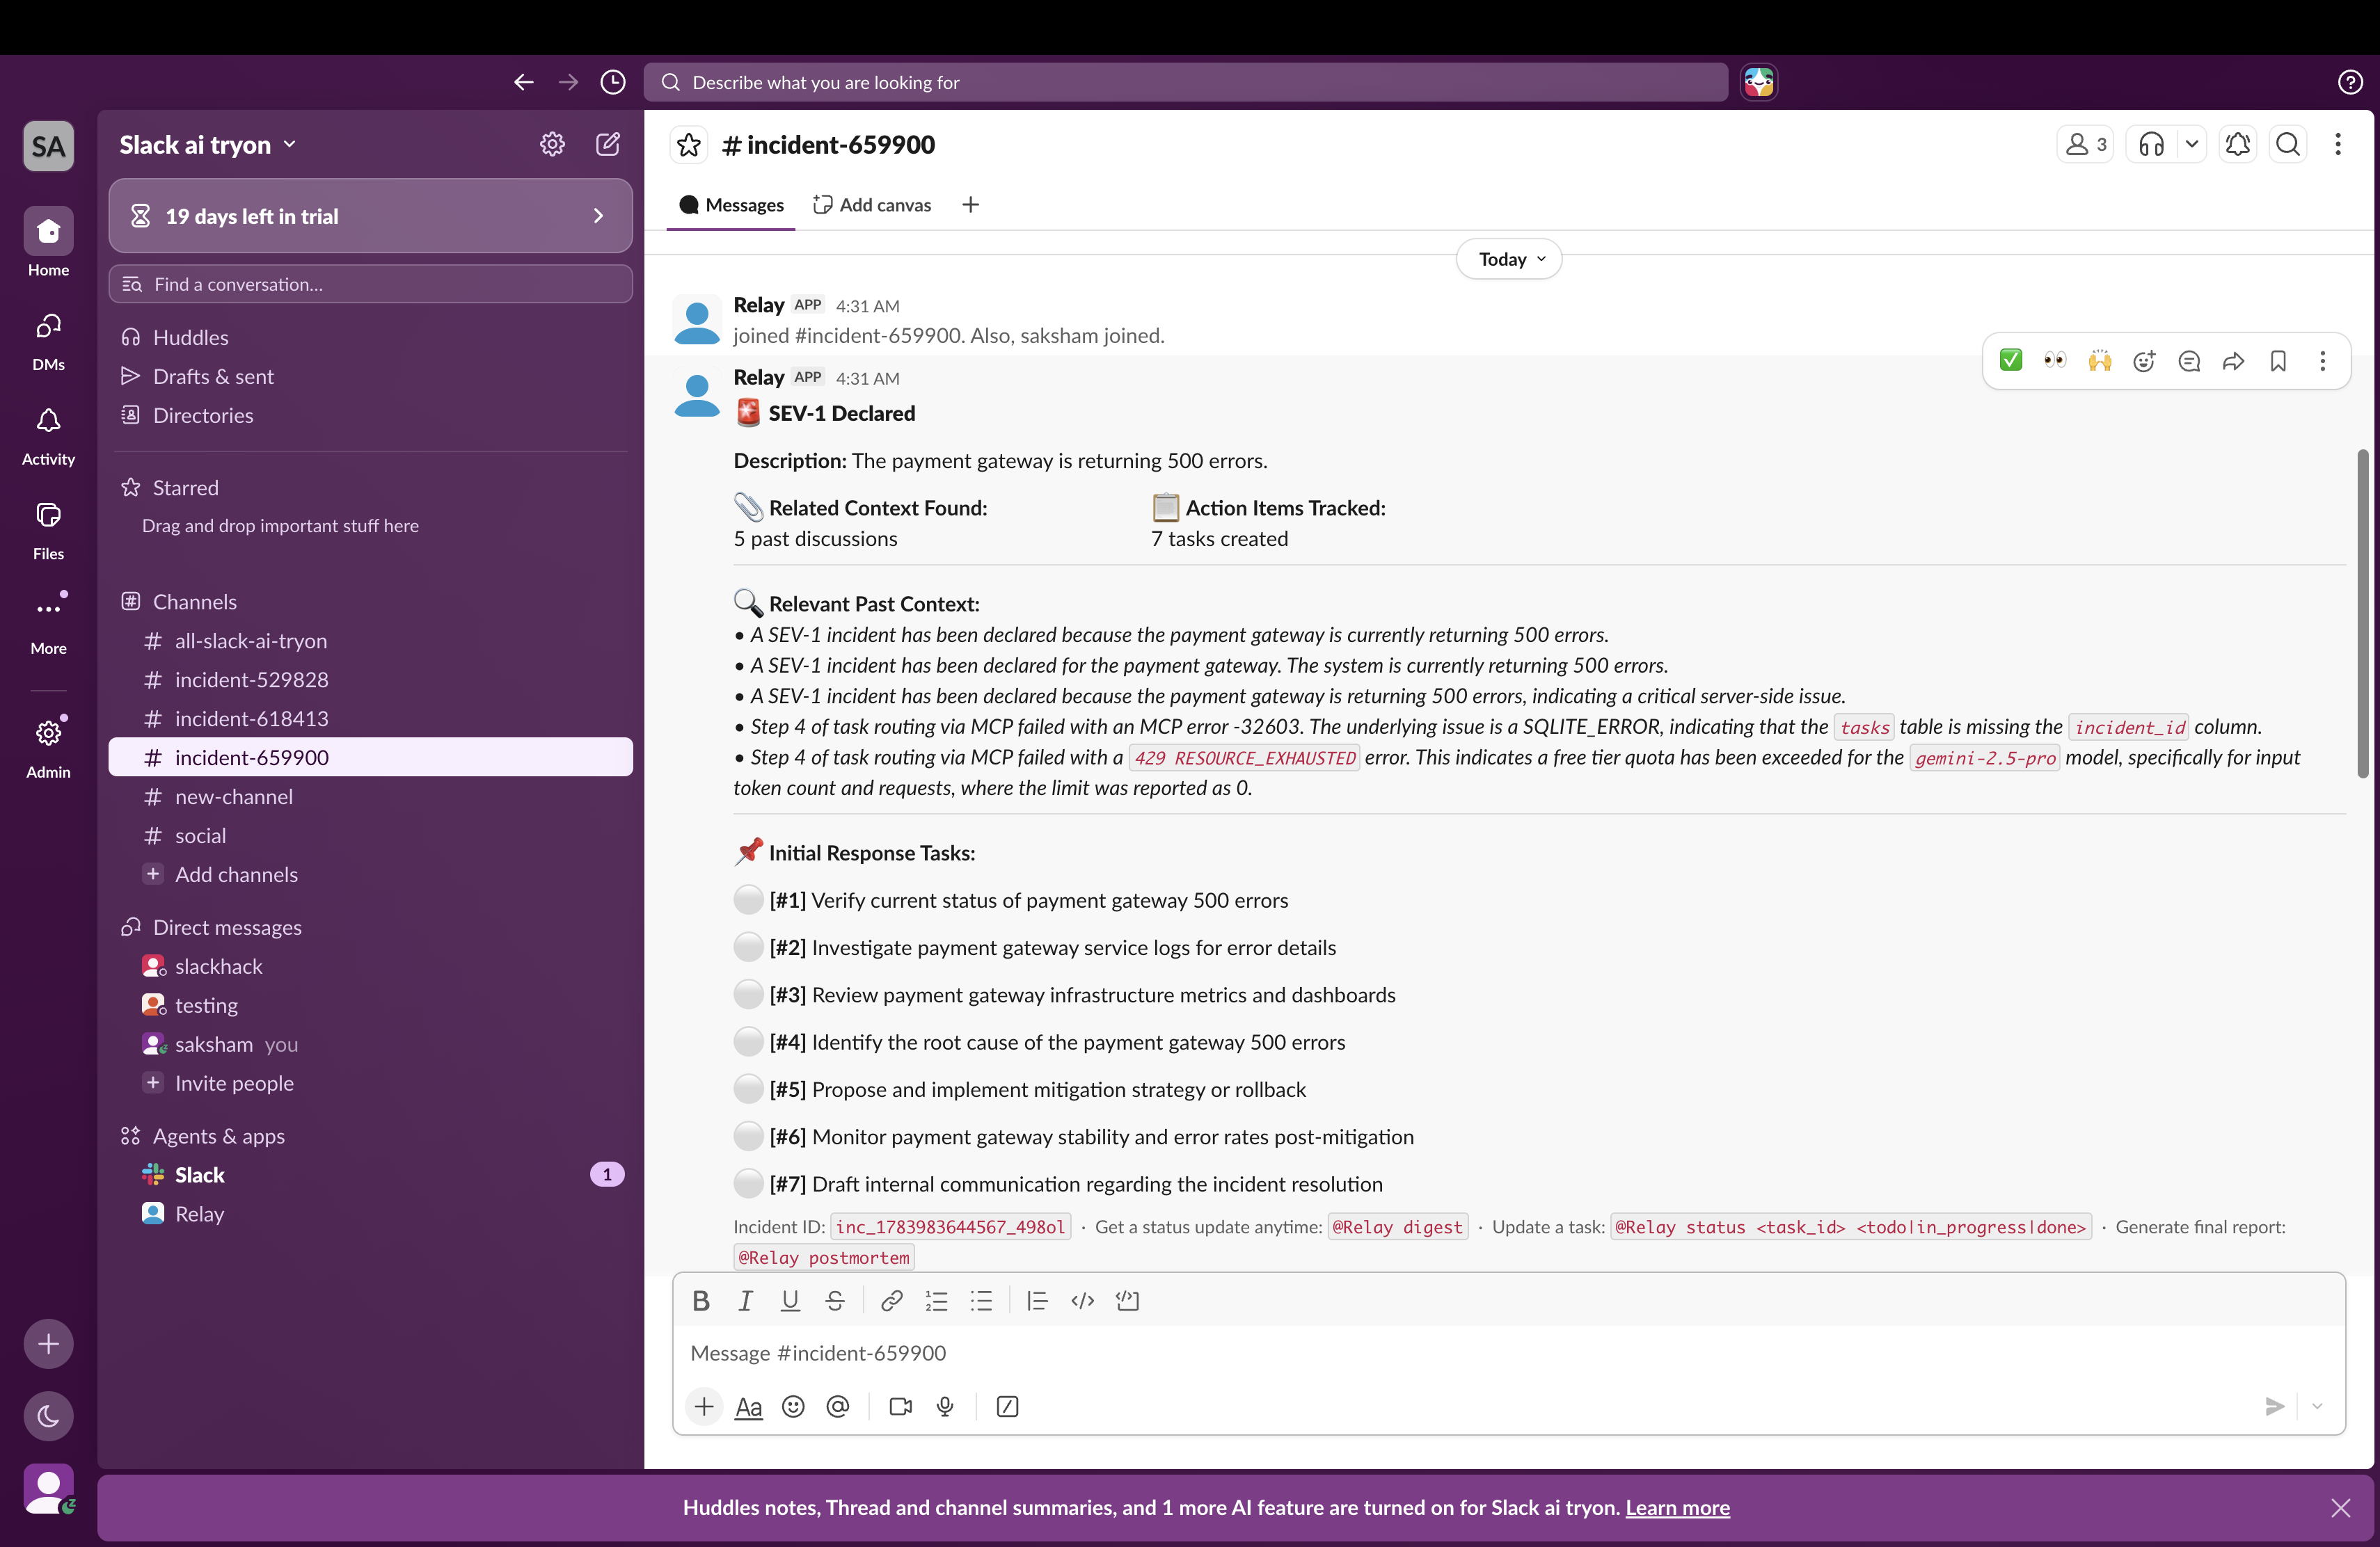Image resolution: width=2380 pixels, height=1547 pixels.
Task: Check off task #6 Monitor gateway stability
Action: point(748,1137)
